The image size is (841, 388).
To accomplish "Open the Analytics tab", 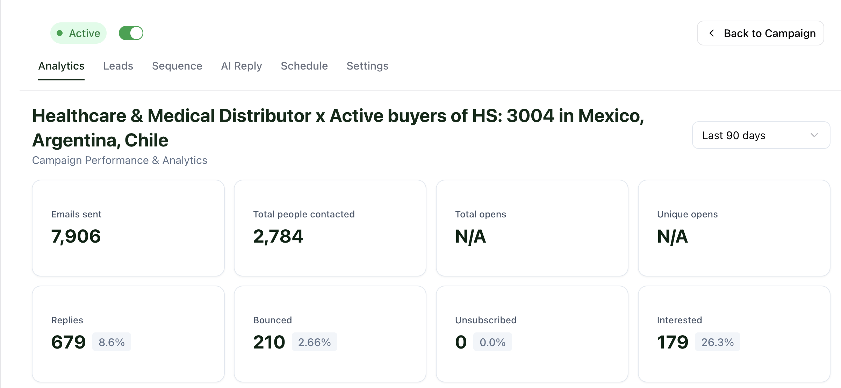I will point(61,66).
